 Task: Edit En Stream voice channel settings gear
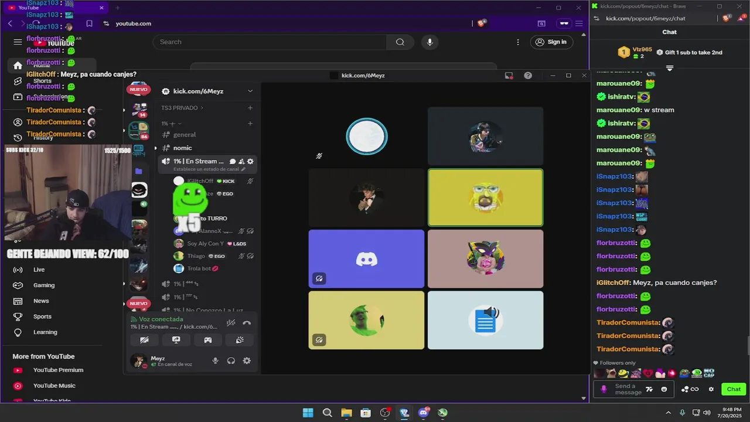coord(250,161)
